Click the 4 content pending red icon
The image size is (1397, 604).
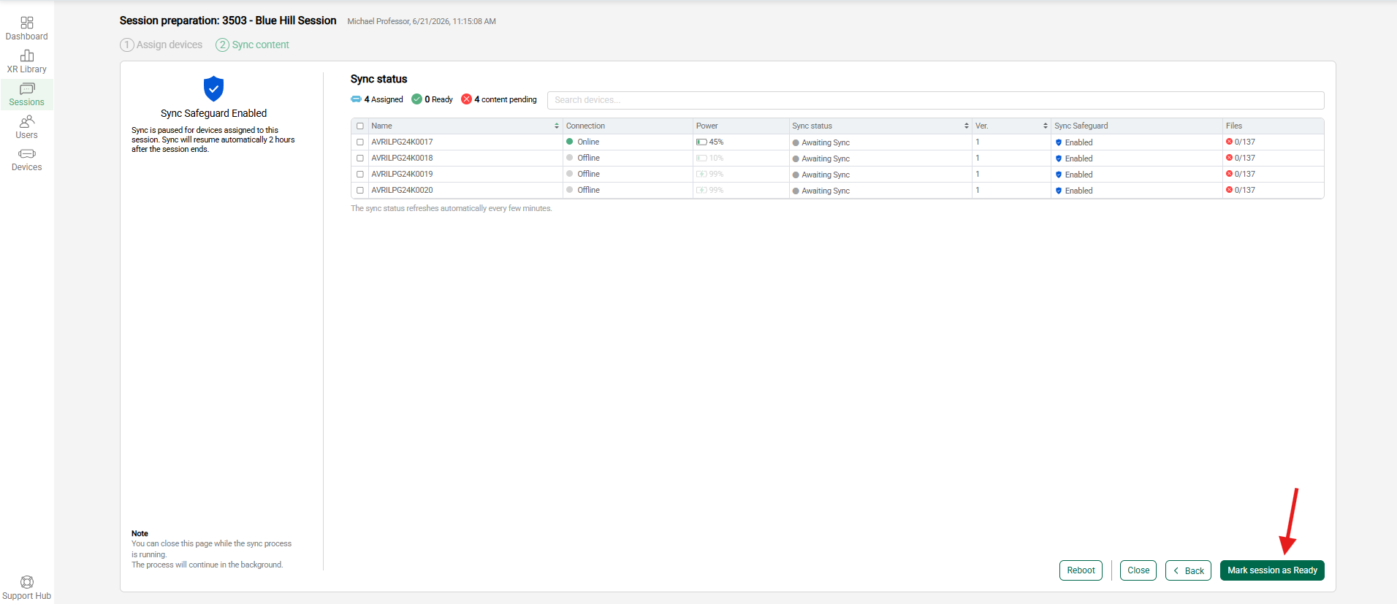tap(466, 99)
